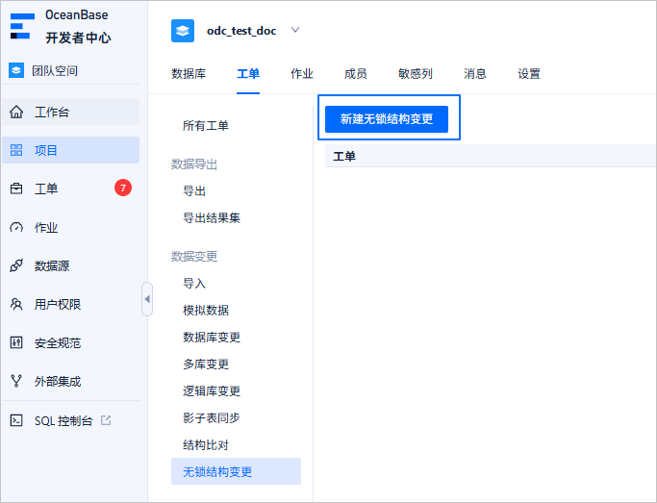Image resolution: width=657 pixels, height=503 pixels.
Task: Open SQL 控制台 external link icon
Action: coord(106,420)
